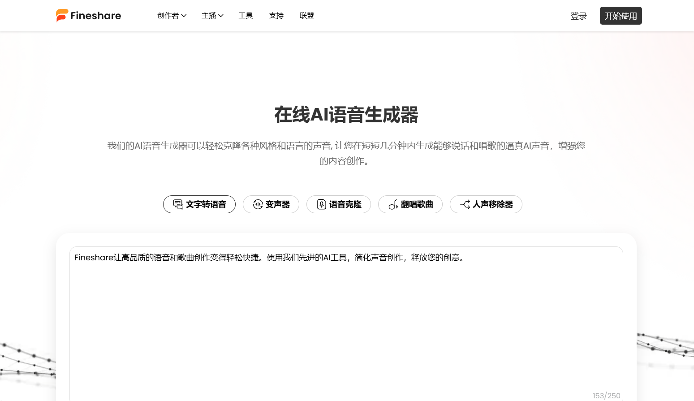Click inside the text-to-speech input box
This screenshot has width=694, height=401.
click(x=346, y=323)
